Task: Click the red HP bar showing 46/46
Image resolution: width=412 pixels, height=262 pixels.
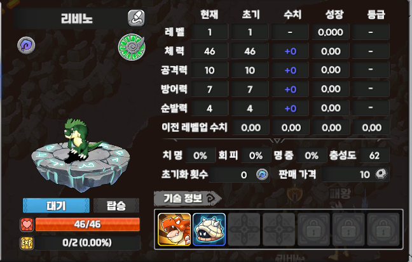Action: click(x=88, y=224)
